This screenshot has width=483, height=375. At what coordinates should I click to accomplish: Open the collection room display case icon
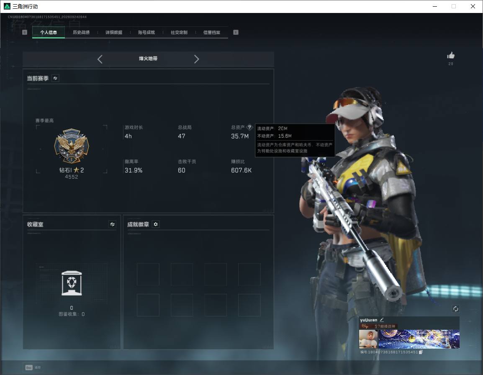pos(72,283)
